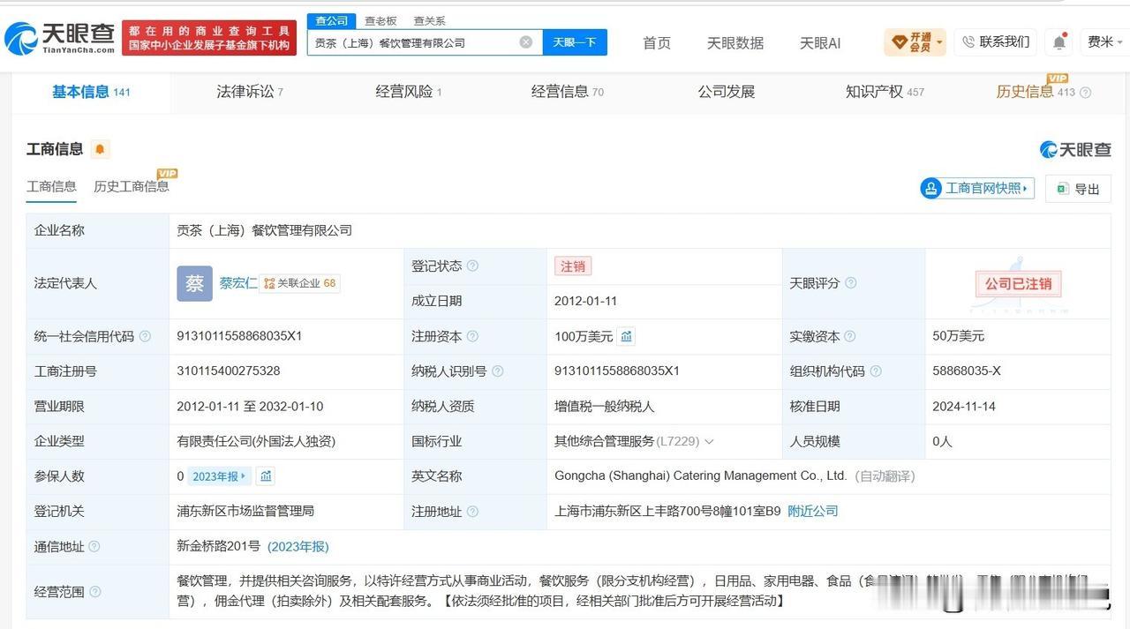This screenshot has height=629, width=1130.
Task: Open 天眼数据 in top navigation
Action: click(x=735, y=42)
